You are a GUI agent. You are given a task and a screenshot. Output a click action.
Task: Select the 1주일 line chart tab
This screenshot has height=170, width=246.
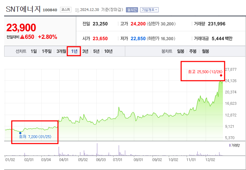coord(47,51)
